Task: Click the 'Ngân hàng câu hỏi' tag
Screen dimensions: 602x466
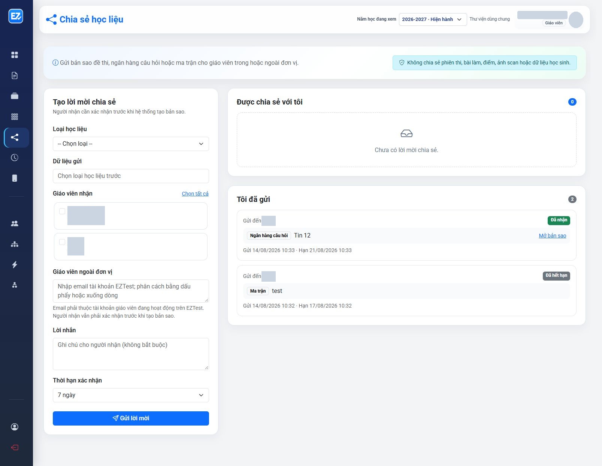Action: click(x=269, y=236)
